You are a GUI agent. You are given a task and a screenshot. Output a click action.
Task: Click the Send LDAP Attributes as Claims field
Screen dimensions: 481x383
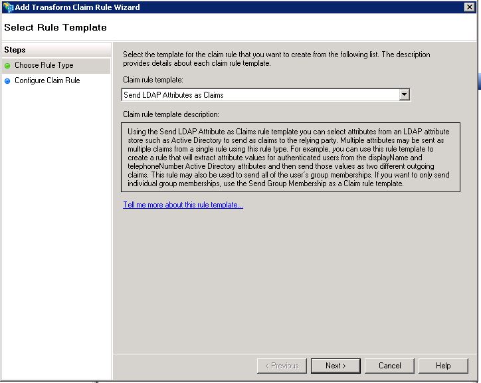[x=266, y=95]
